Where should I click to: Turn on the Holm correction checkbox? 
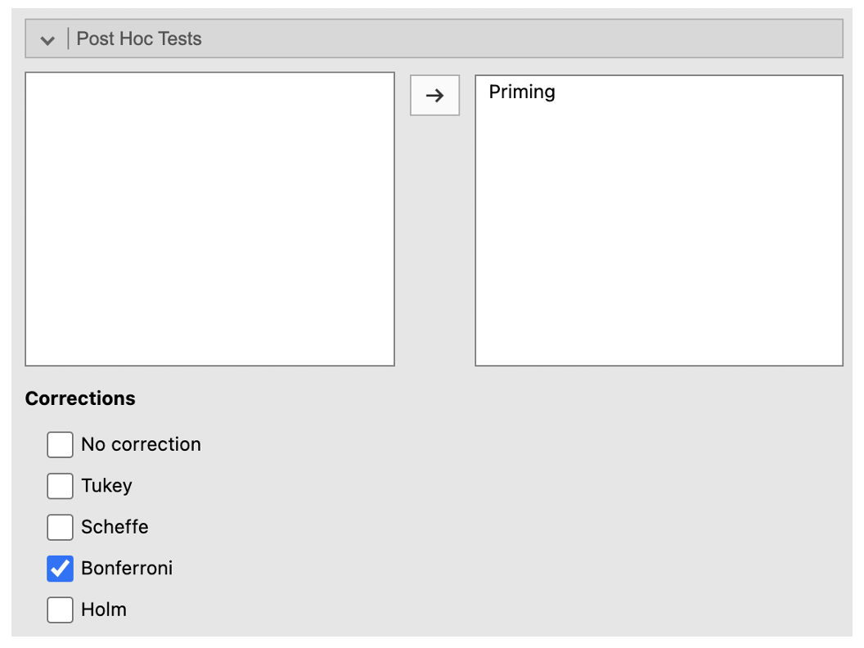click(x=60, y=610)
